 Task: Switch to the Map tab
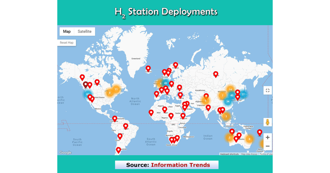click(x=67, y=32)
